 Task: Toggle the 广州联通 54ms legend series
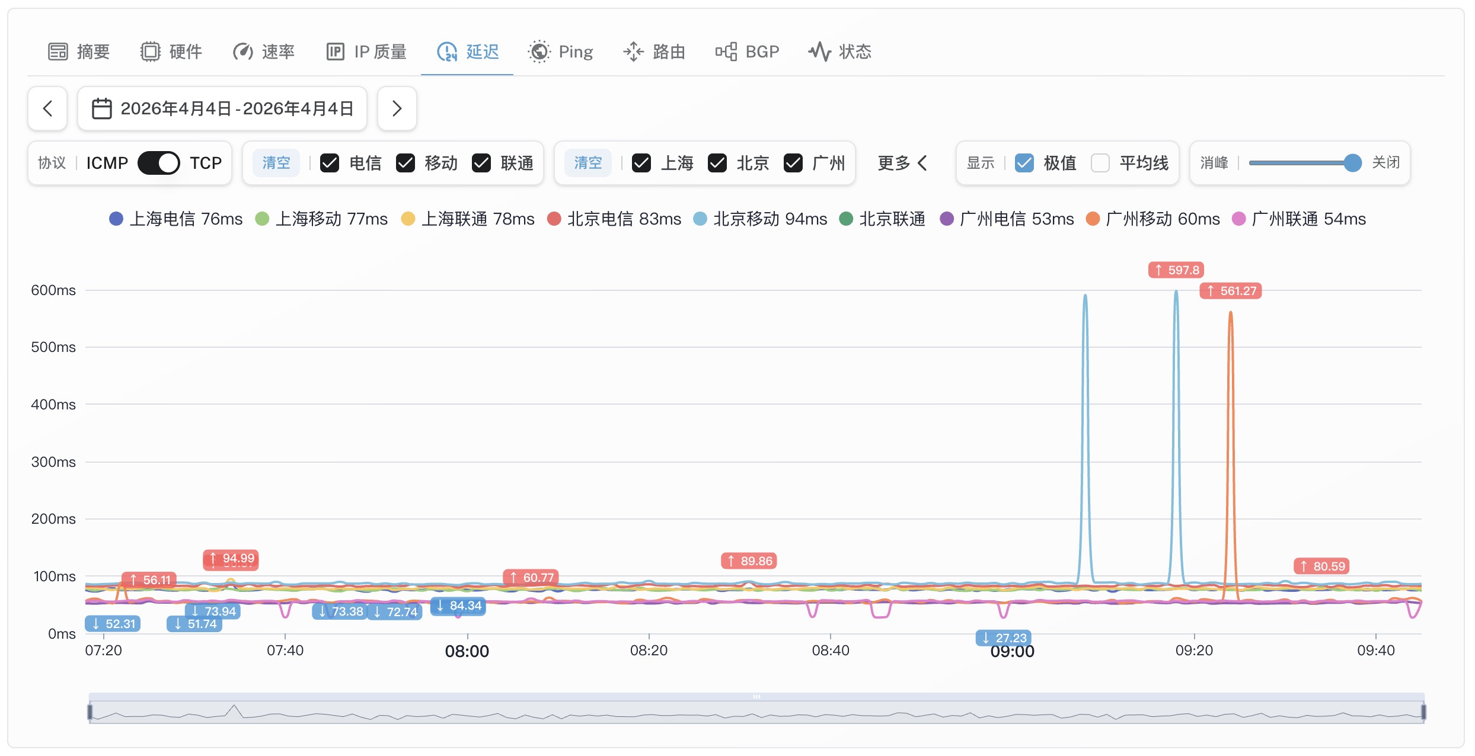[x=1299, y=219]
